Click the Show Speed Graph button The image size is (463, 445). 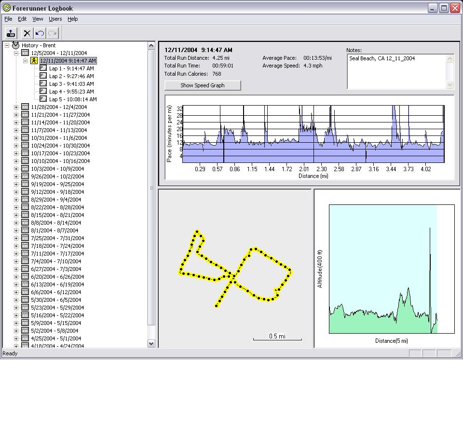click(x=203, y=85)
